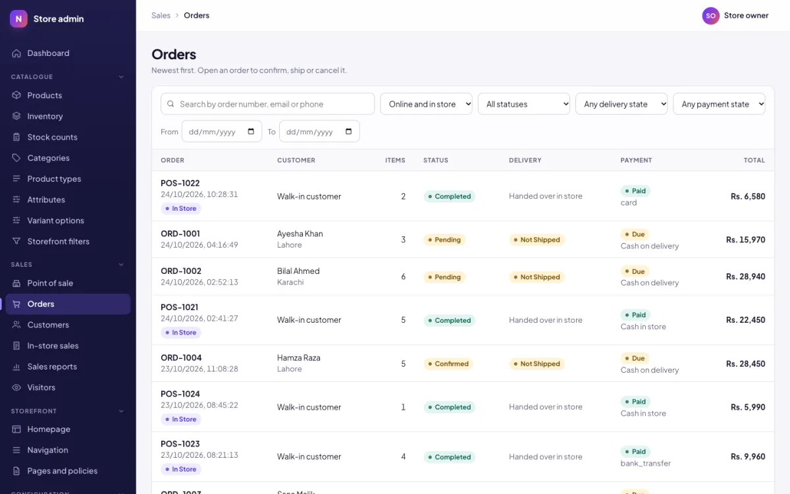Screen dimensions: 790x494
Task: Open the Dashboard menu item
Action: [x=68, y=53]
